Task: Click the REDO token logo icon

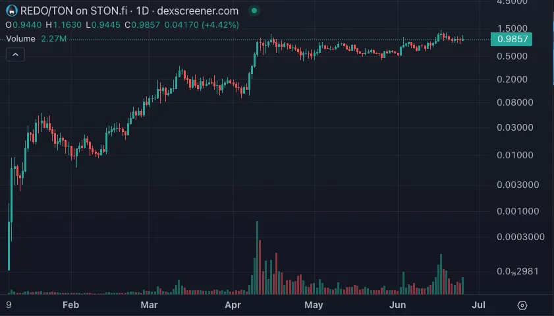Action: coord(9,11)
